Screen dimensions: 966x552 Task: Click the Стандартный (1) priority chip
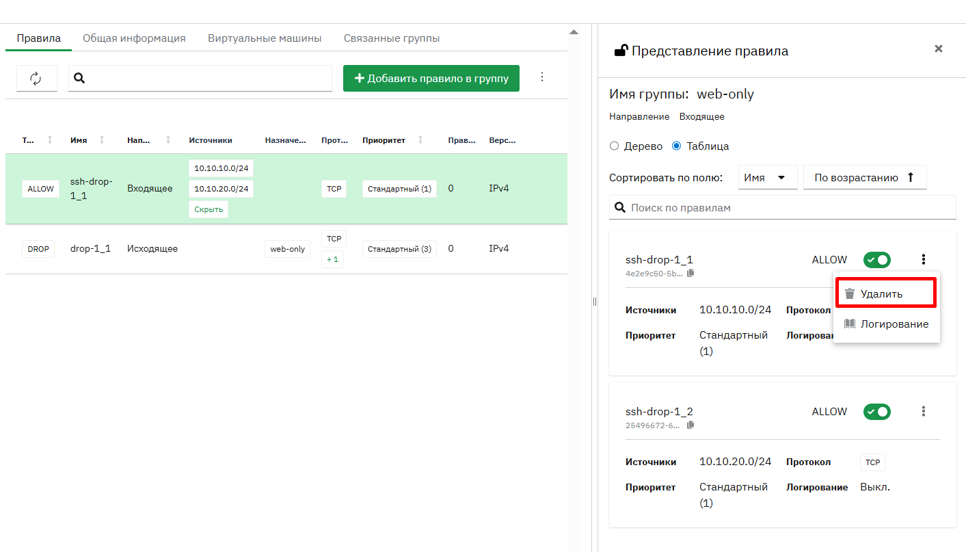click(x=399, y=189)
